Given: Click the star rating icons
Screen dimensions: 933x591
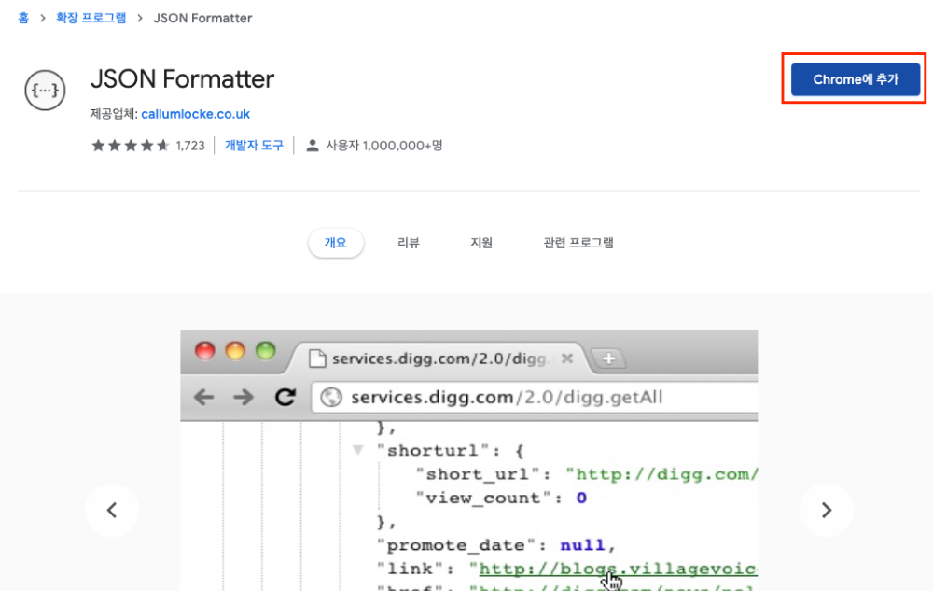Looking at the screenshot, I should [131, 146].
